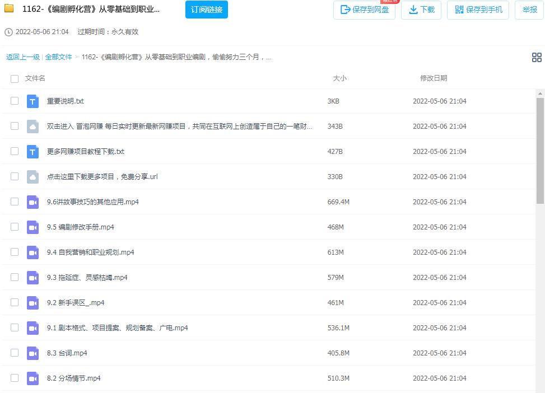
Task: Click the vertical scrollbar thumb of file list
Action: 540,151
